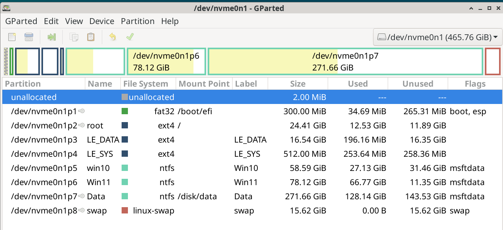Open the GParted menu
This screenshot has height=230, width=503.
21,21
